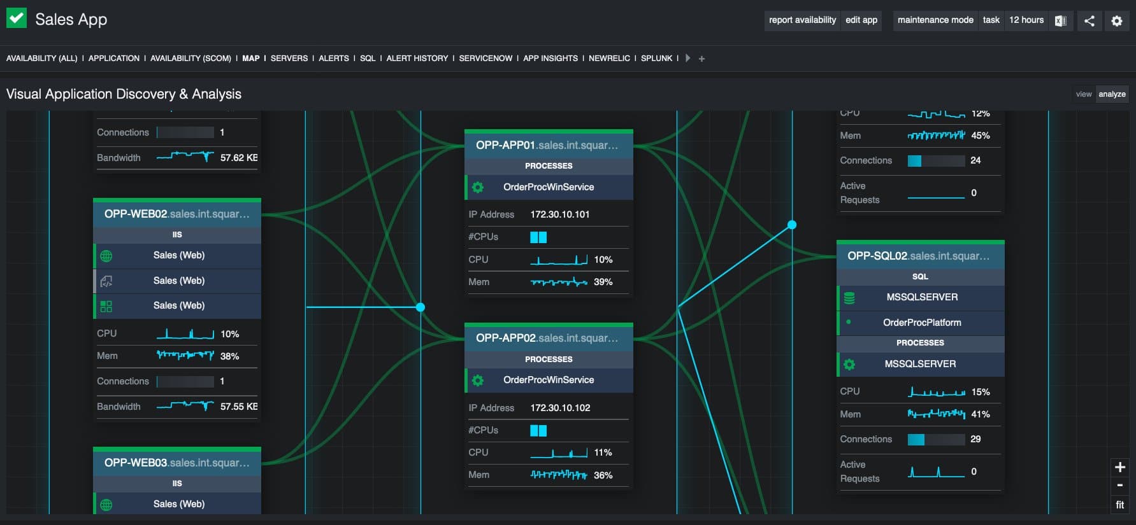Image resolution: width=1136 pixels, height=525 pixels.
Task: Select the OPP-WEB02 server node header
Action: click(177, 214)
